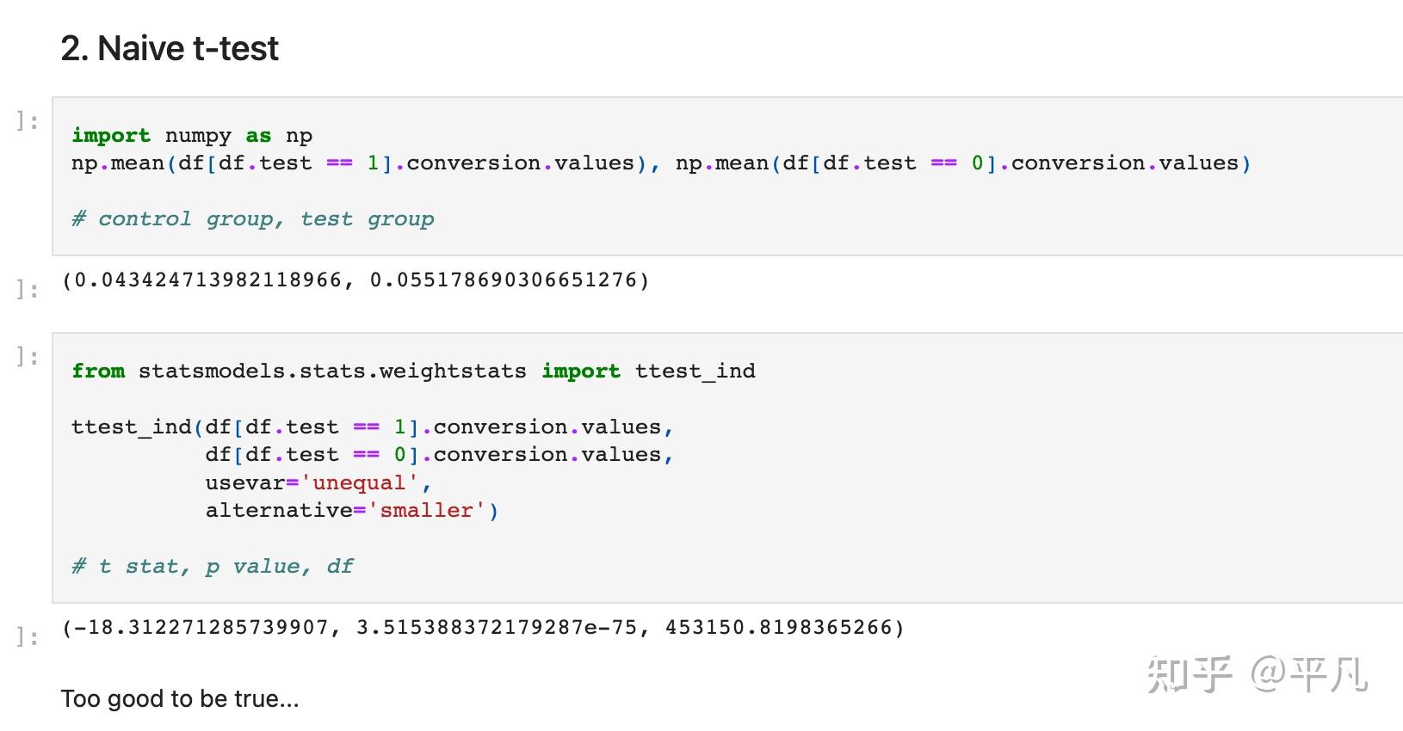Screen dimensions: 1403x731
Task: Click the "# control group, test group" comment
Action: [x=252, y=218]
